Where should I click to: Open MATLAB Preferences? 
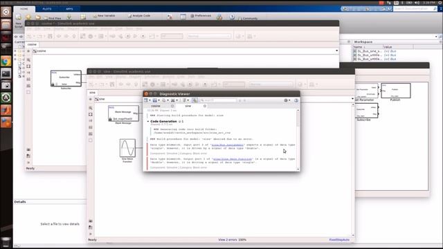click(x=201, y=16)
